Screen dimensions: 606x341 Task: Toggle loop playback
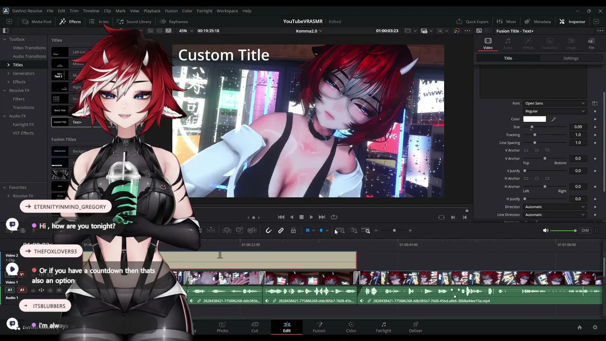334,217
